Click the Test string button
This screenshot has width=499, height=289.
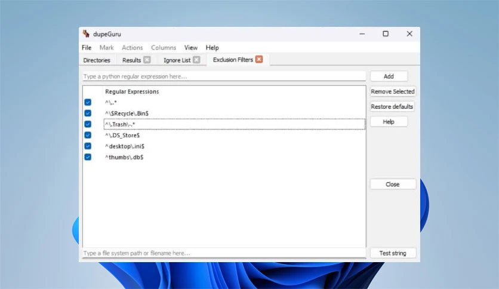click(x=393, y=253)
